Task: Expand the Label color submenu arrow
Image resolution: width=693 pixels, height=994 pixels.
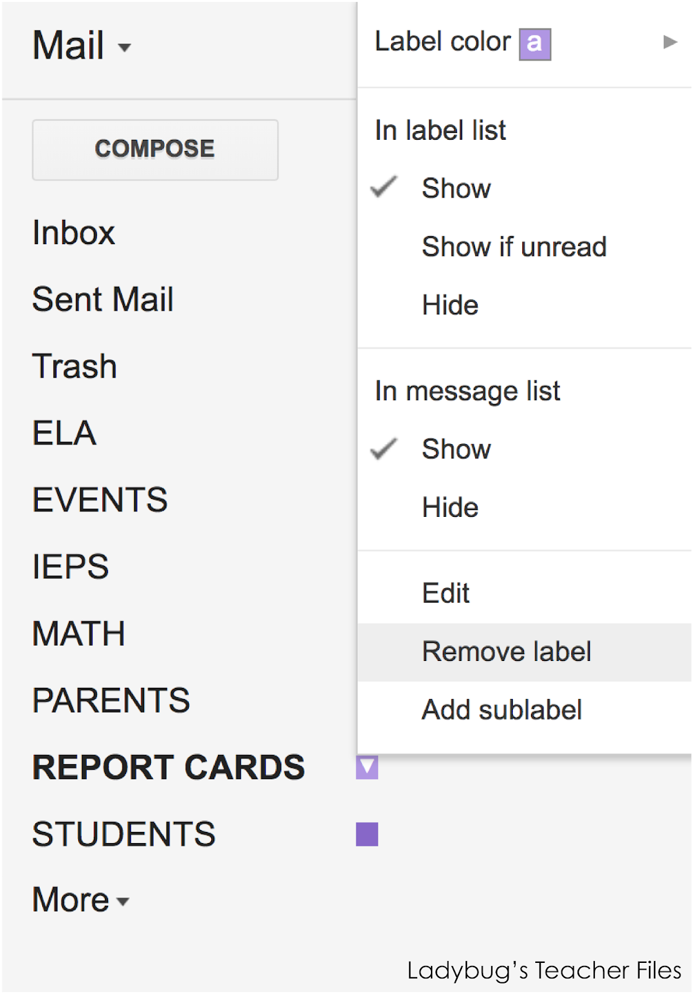Action: pos(669,42)
